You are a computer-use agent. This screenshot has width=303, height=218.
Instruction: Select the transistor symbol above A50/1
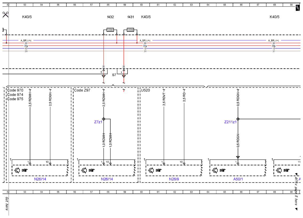pos(215,171)
